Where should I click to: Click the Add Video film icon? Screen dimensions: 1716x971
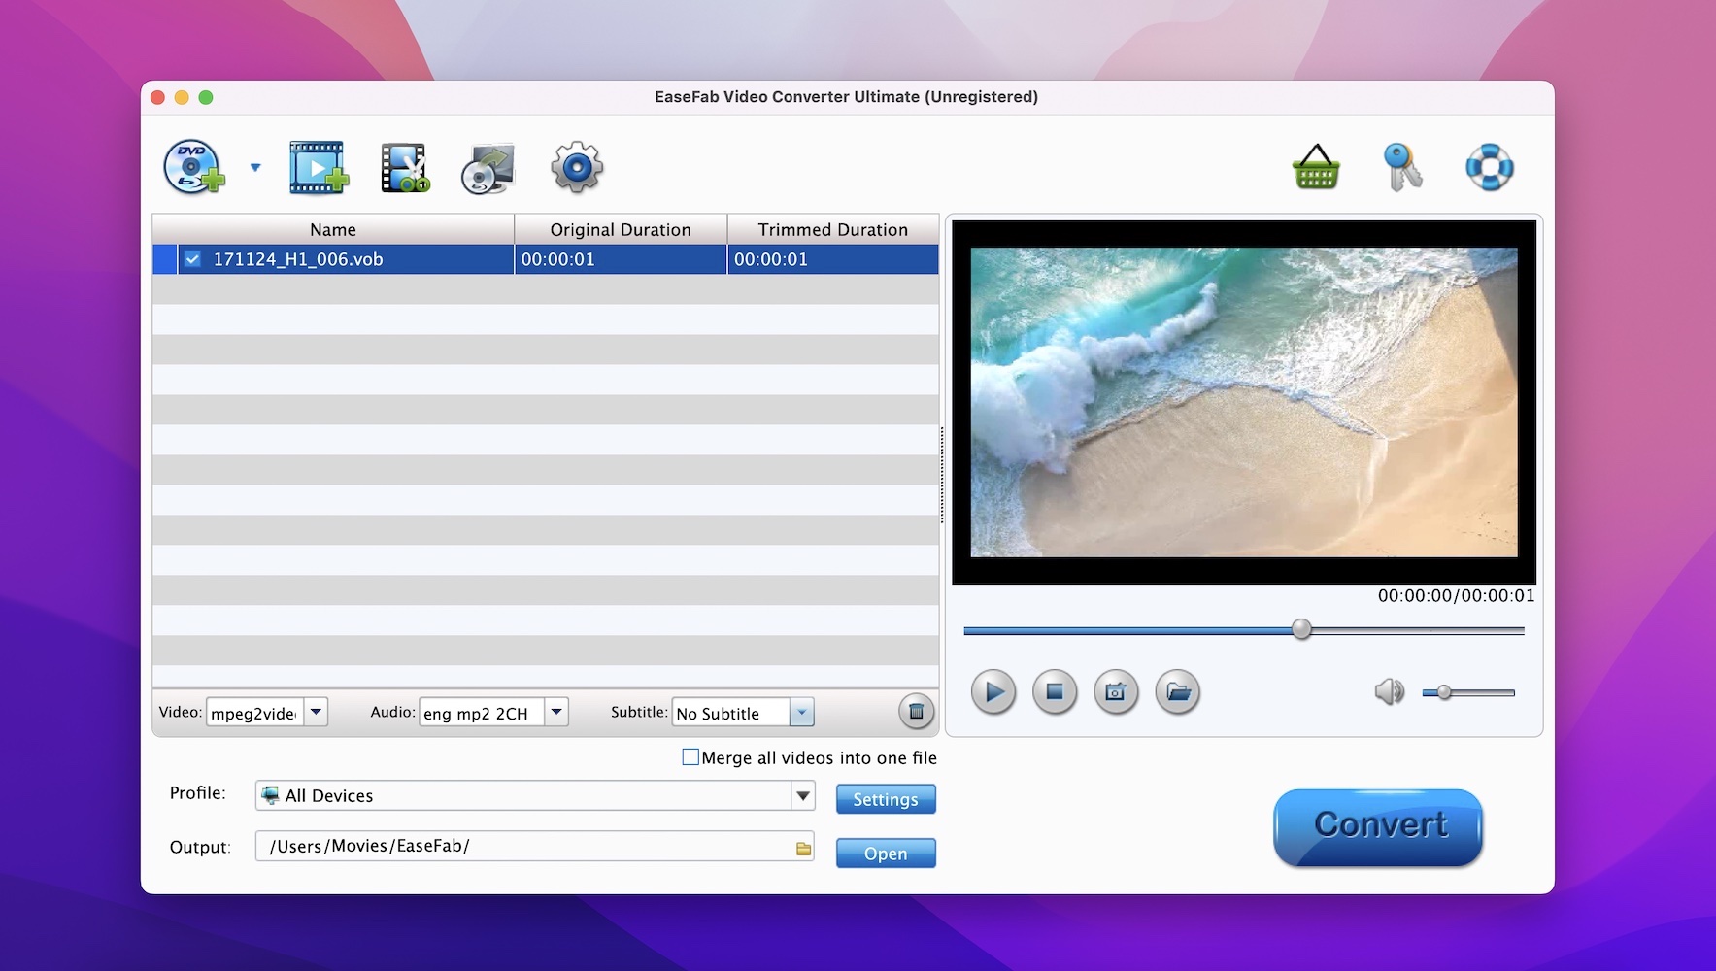pyautogui.click(x=318, y=167)
